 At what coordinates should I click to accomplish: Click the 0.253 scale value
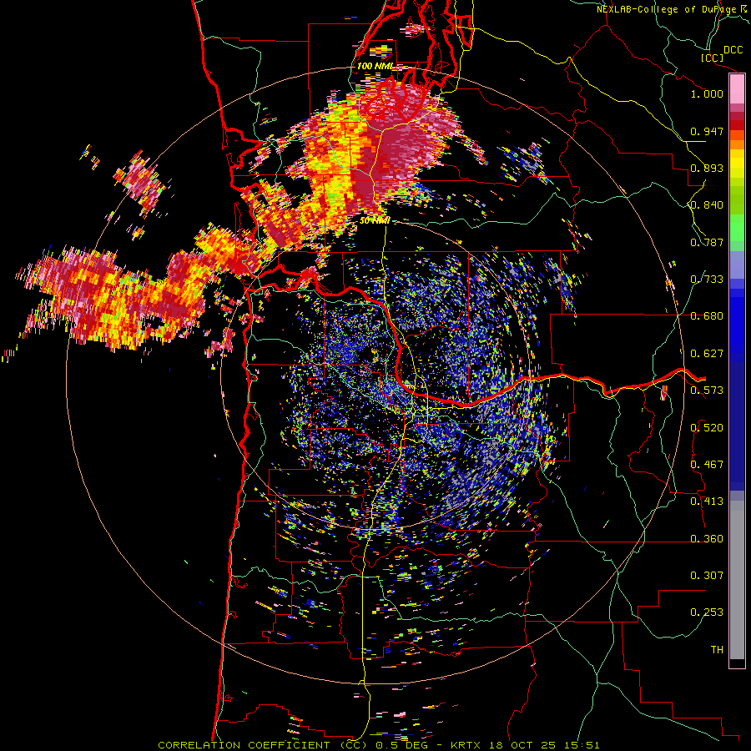707,612
